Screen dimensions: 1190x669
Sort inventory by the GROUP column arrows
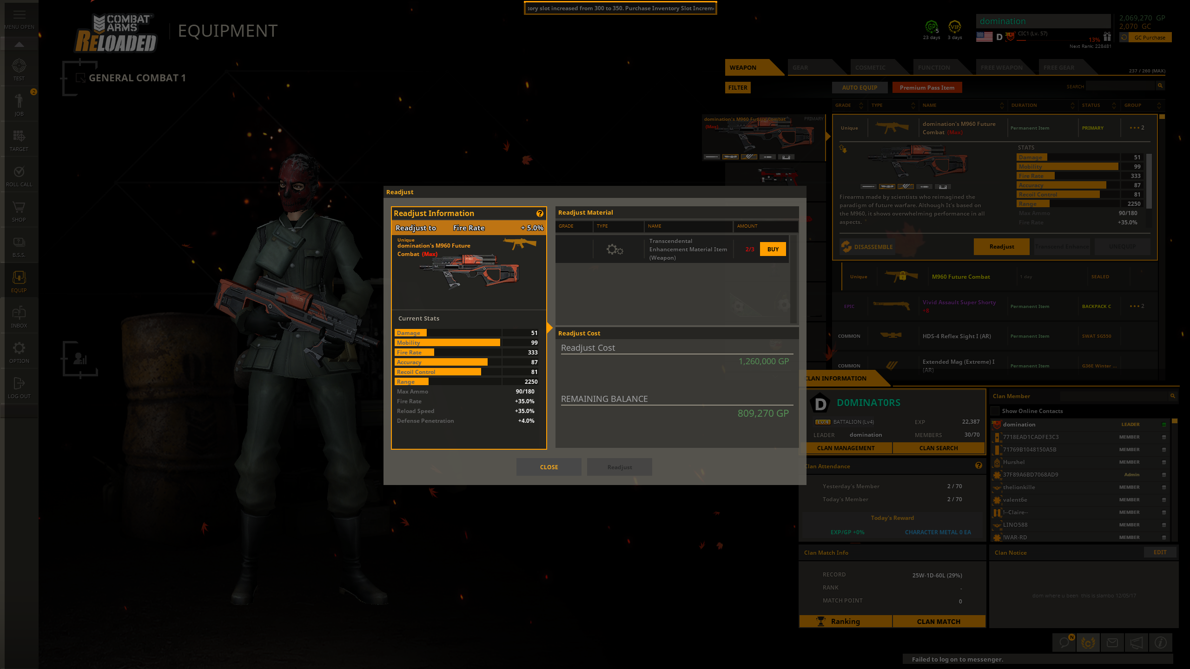click(1159, 105)
